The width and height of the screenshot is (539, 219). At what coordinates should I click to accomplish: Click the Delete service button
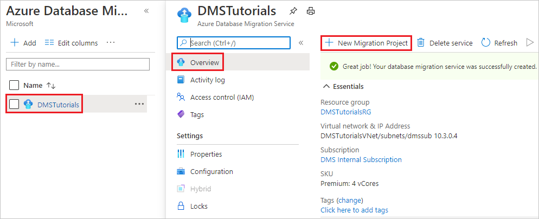445,43
